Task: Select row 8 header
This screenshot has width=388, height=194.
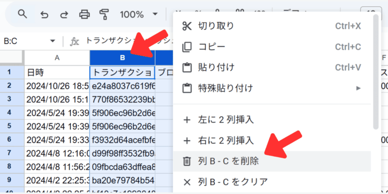Action: [x=12, y=166]
